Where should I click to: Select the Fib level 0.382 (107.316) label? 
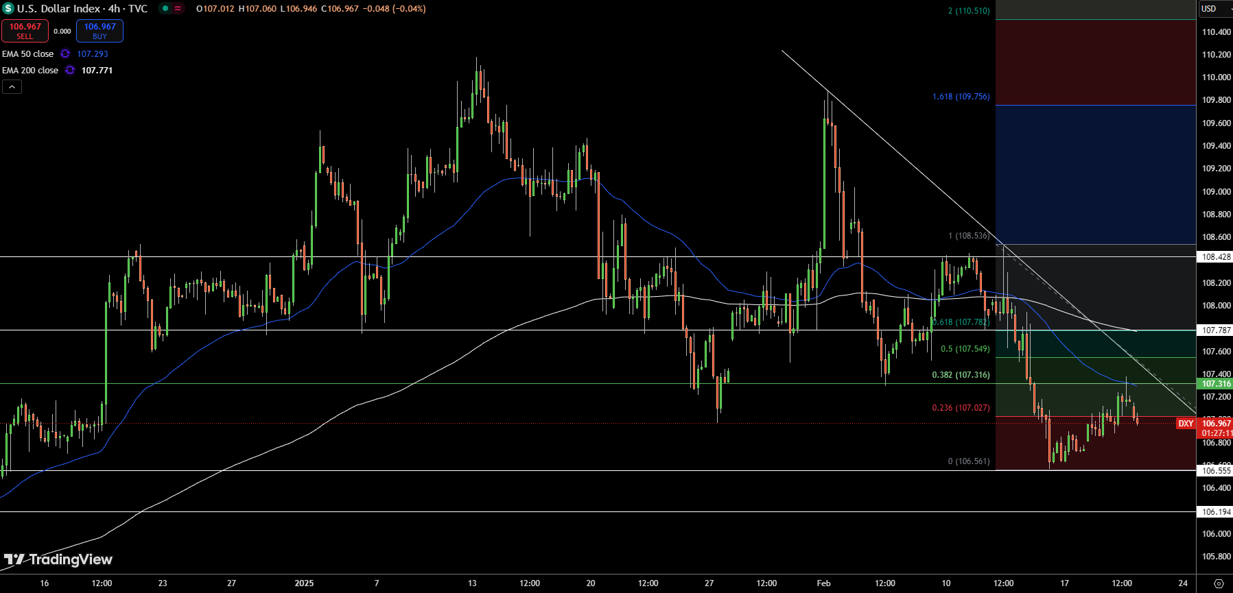[961, 375]
